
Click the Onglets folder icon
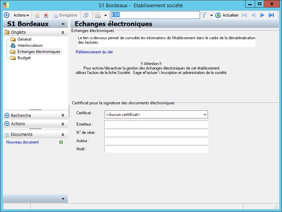click(x=7, y=32)
